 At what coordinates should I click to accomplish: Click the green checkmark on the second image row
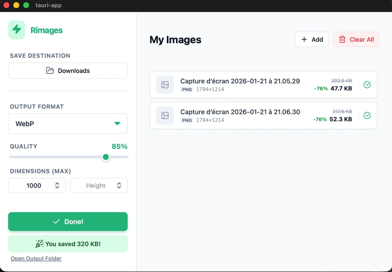click(x=367, y=115)
